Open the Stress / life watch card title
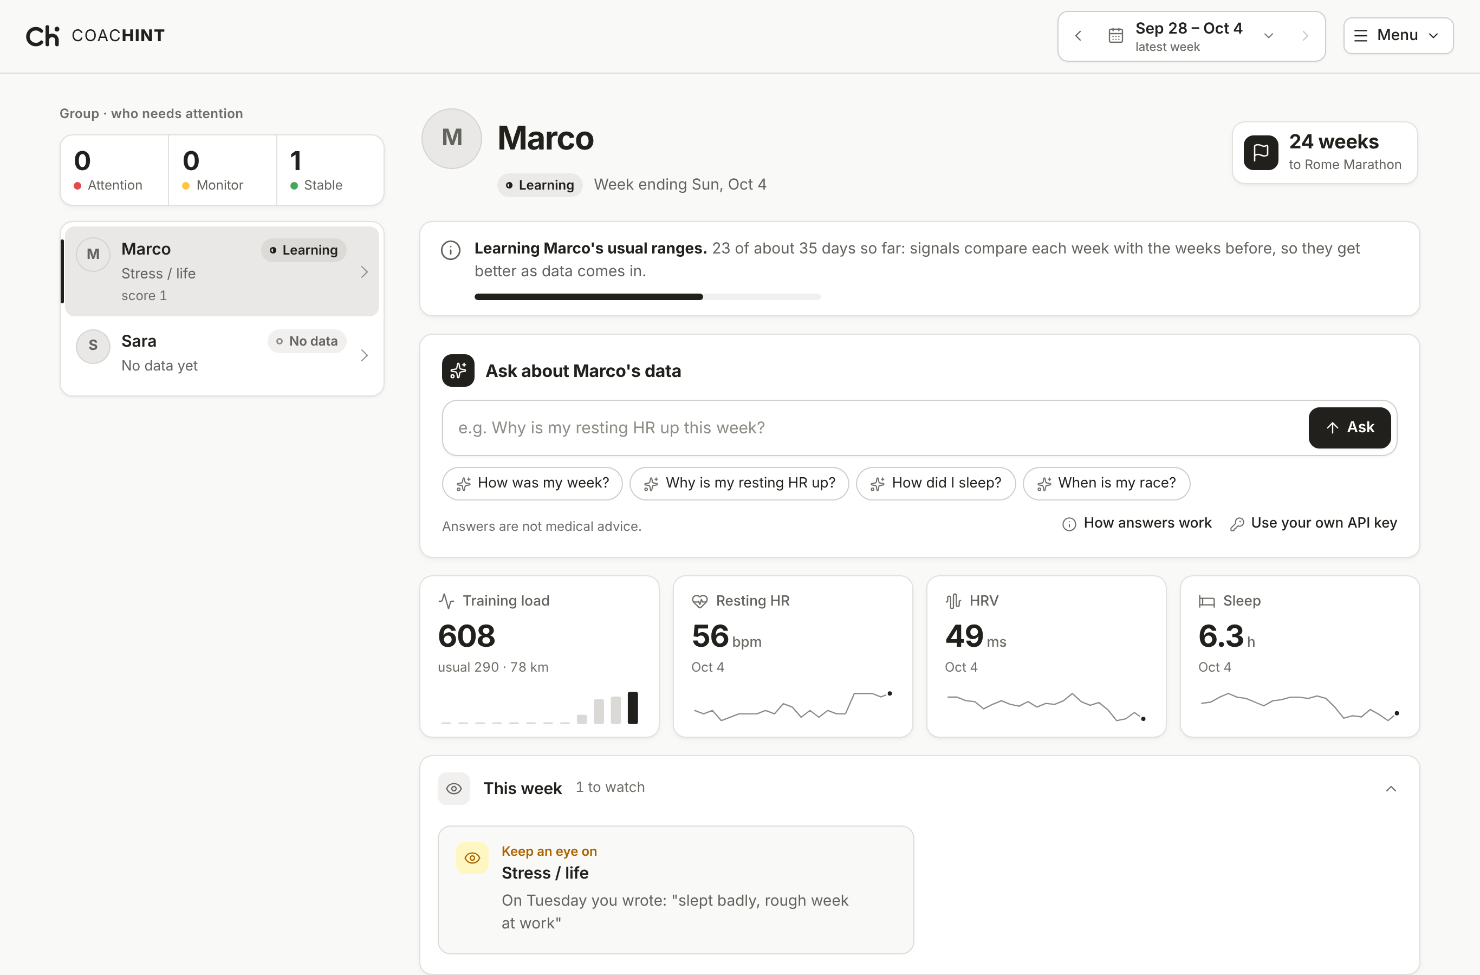 (x=545, y=873)
